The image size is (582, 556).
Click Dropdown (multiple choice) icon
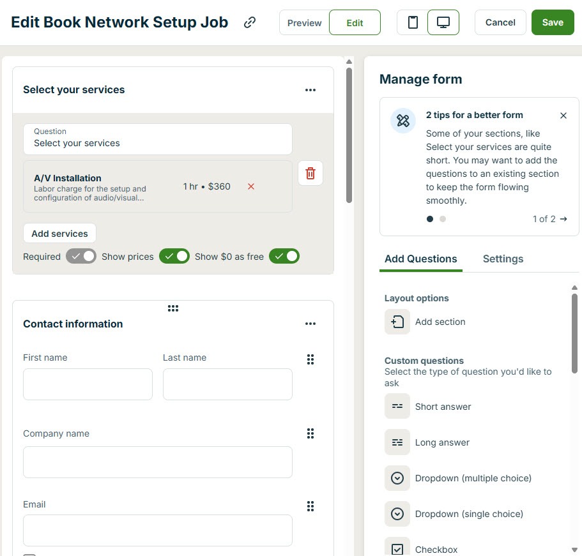[x=397, y=478]
